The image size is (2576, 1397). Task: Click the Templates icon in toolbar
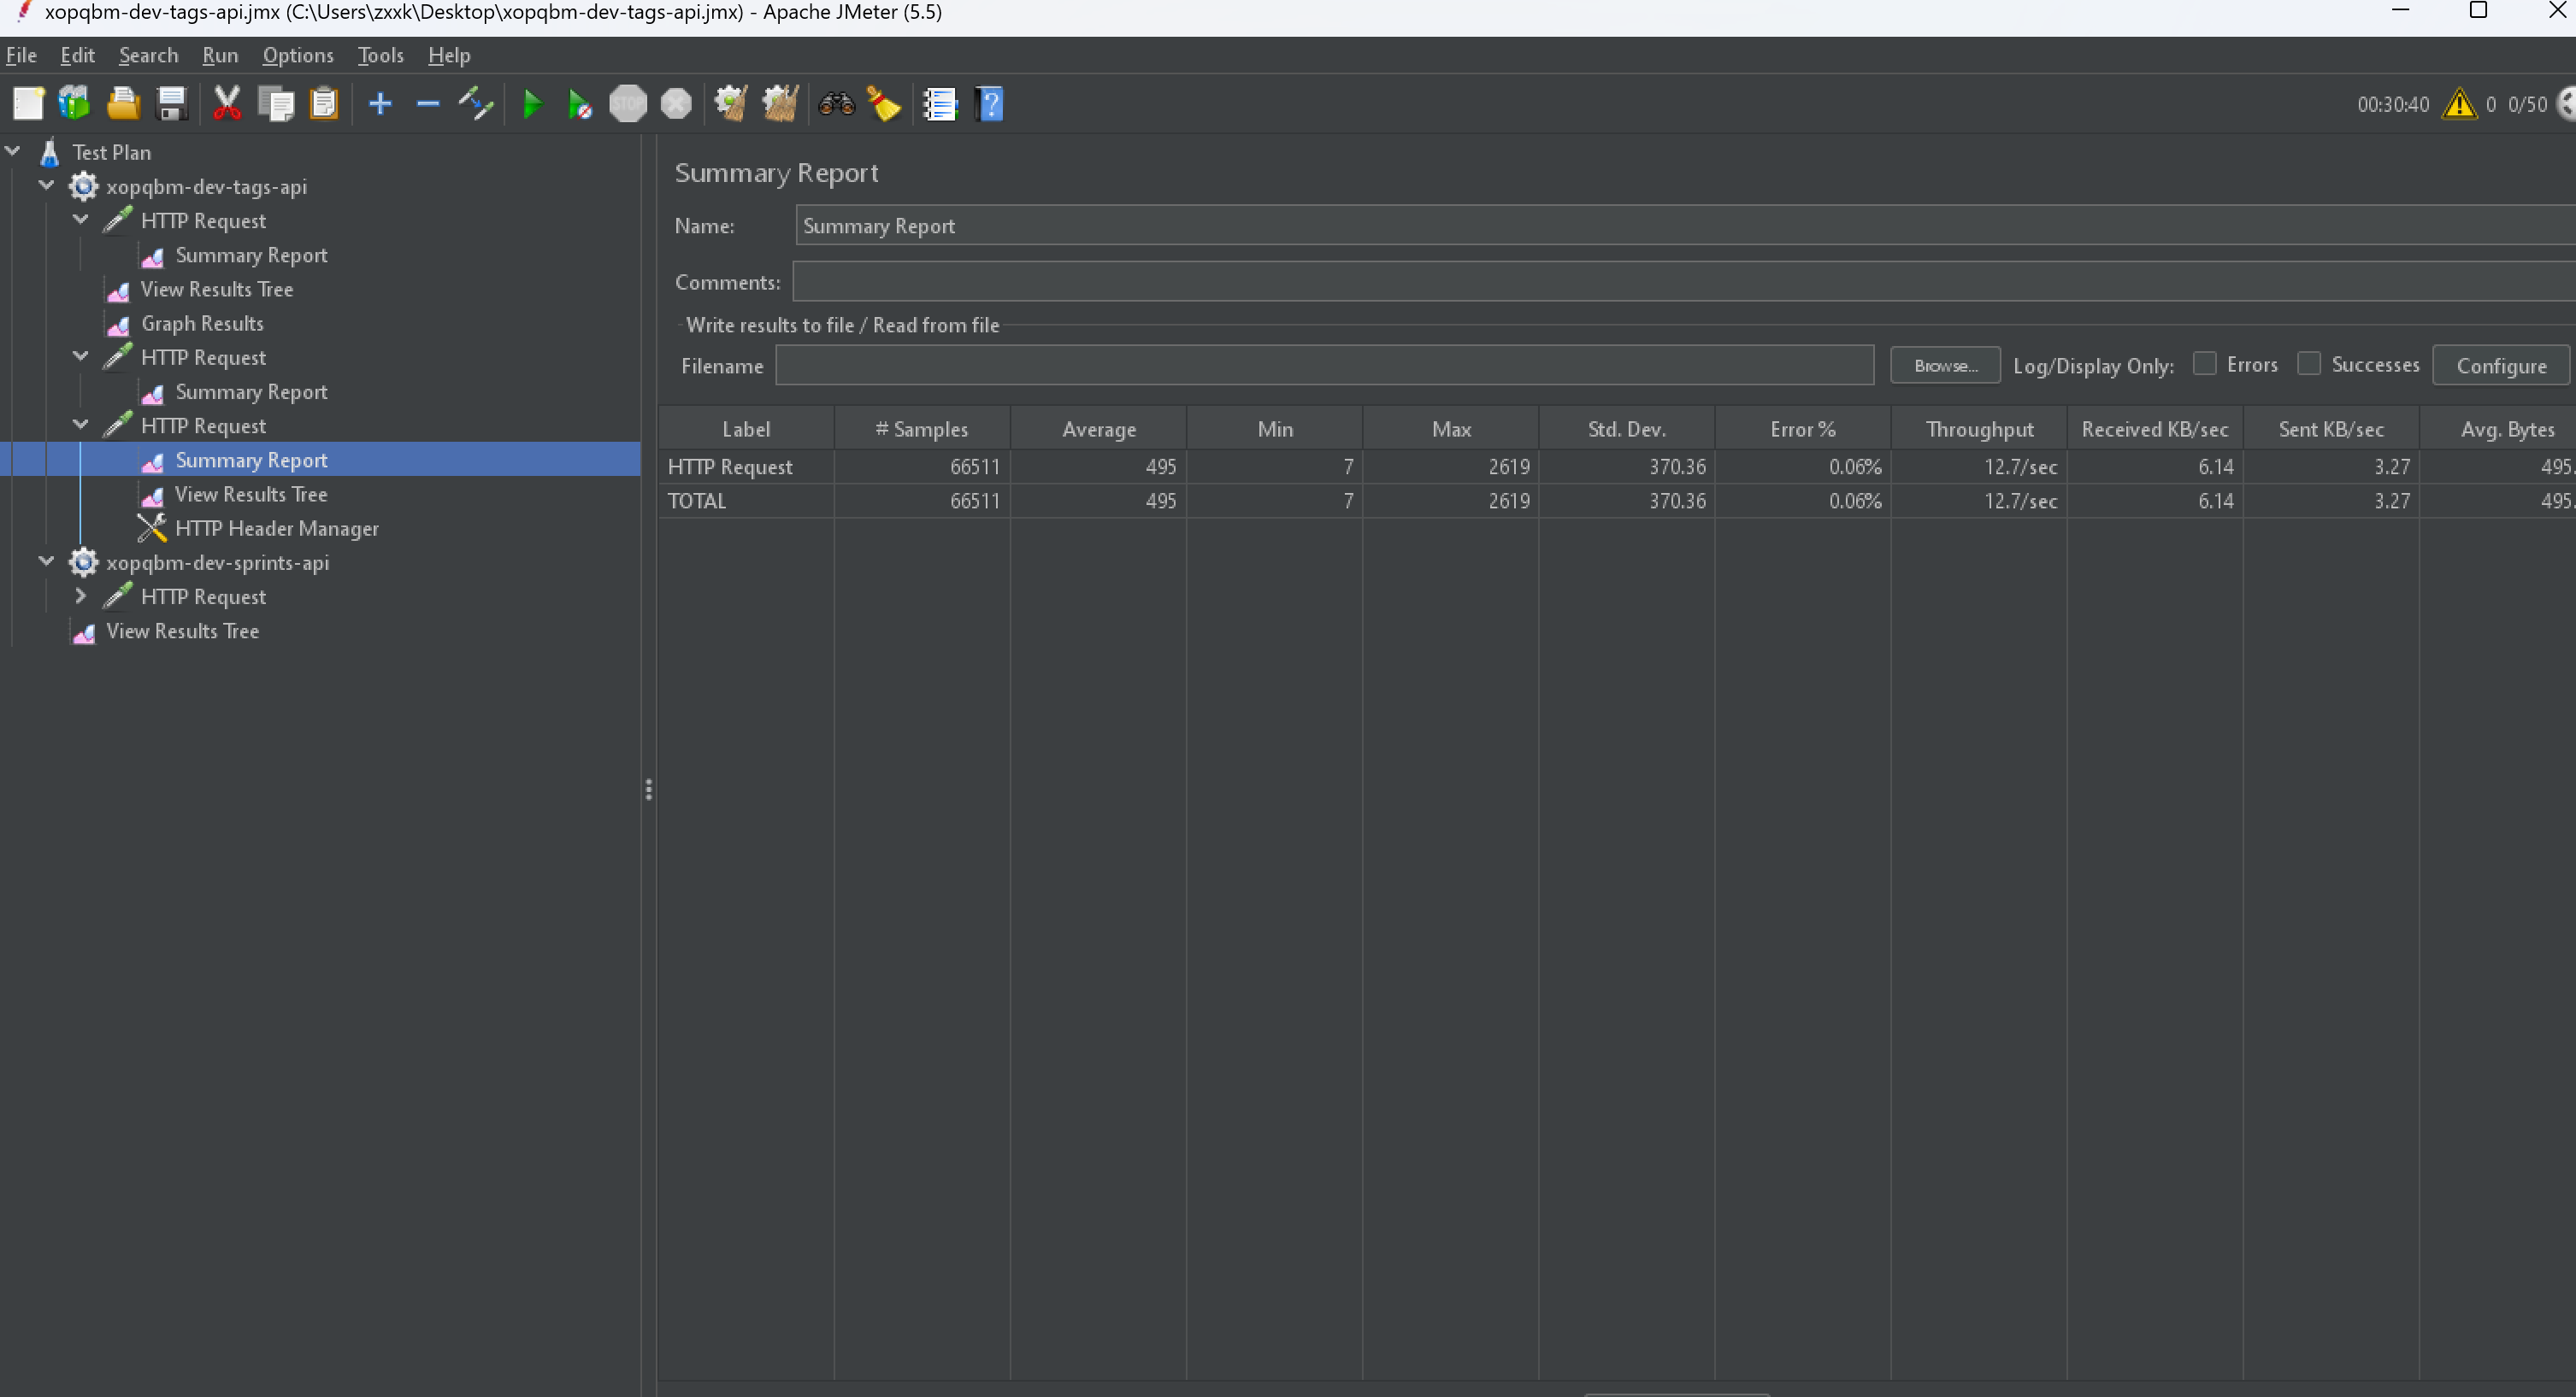pyautogui.click(x=74, y=104)
